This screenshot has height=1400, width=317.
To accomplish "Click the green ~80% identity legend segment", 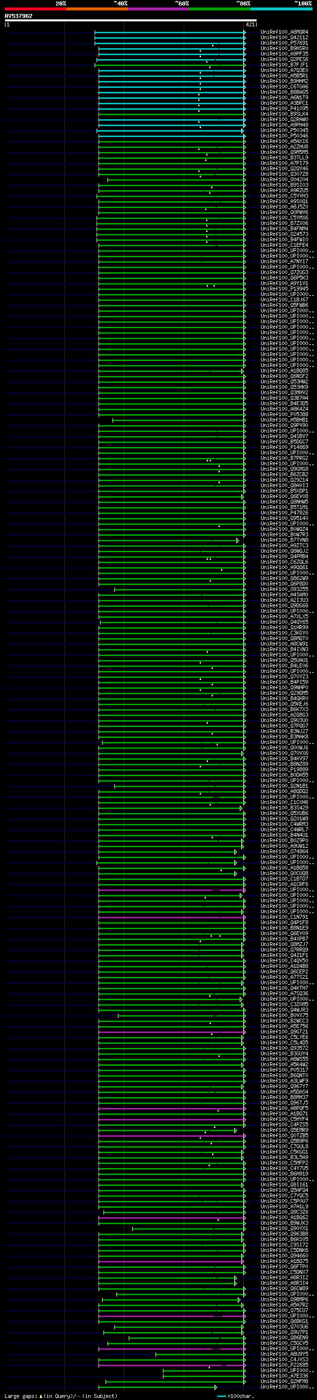I will (220, 9).
